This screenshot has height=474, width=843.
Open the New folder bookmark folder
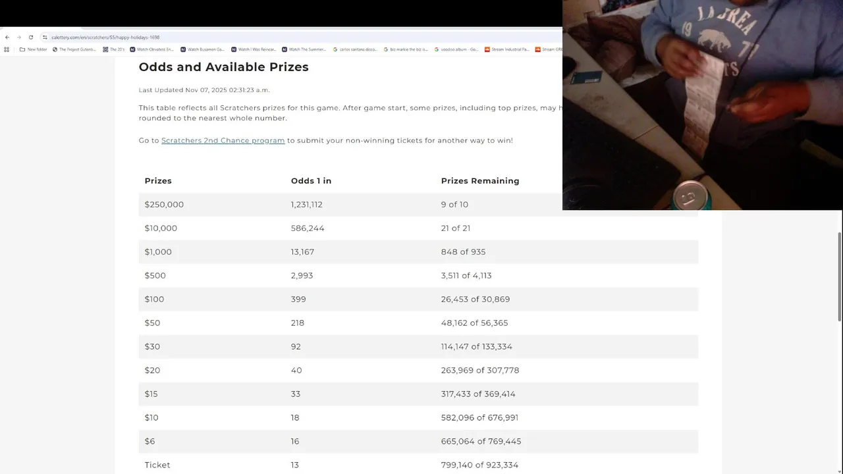click(x=34, y=49)
